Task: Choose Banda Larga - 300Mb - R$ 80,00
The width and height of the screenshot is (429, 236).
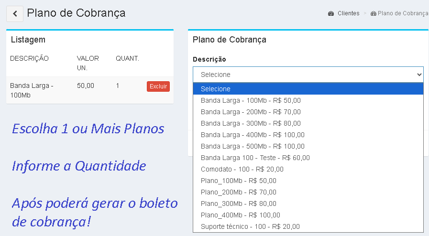Action: (x=251, y=123)
